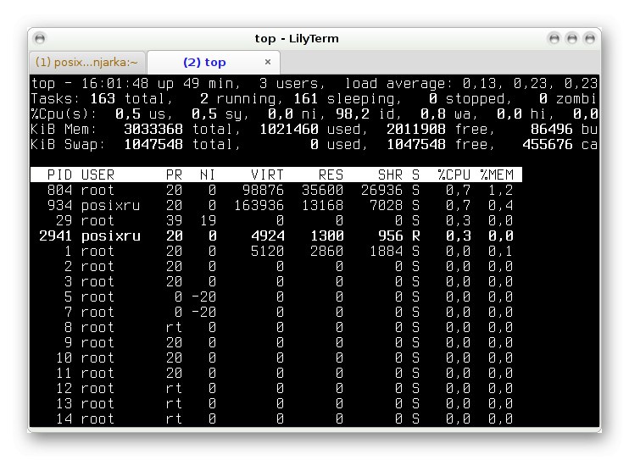Click the SHR value 7028
The width and height of the screenshot is (629, 460).
click(x=386, y=205)
